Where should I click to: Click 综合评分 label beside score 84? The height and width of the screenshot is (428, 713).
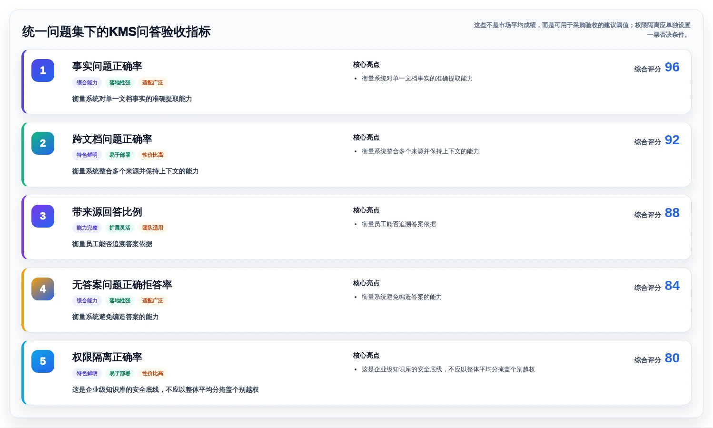click(x=647, y=288)
